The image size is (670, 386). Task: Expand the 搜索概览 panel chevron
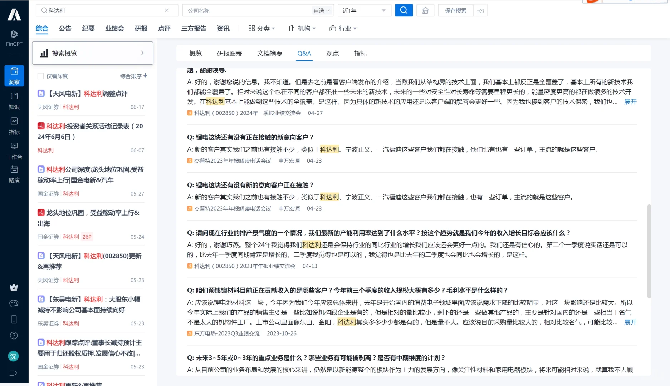(x=142, y=53)
